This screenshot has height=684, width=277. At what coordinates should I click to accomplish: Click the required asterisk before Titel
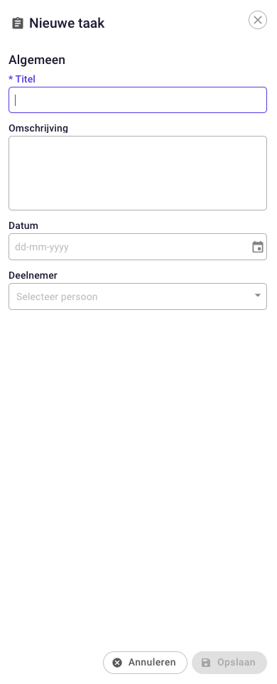point(11,78)
